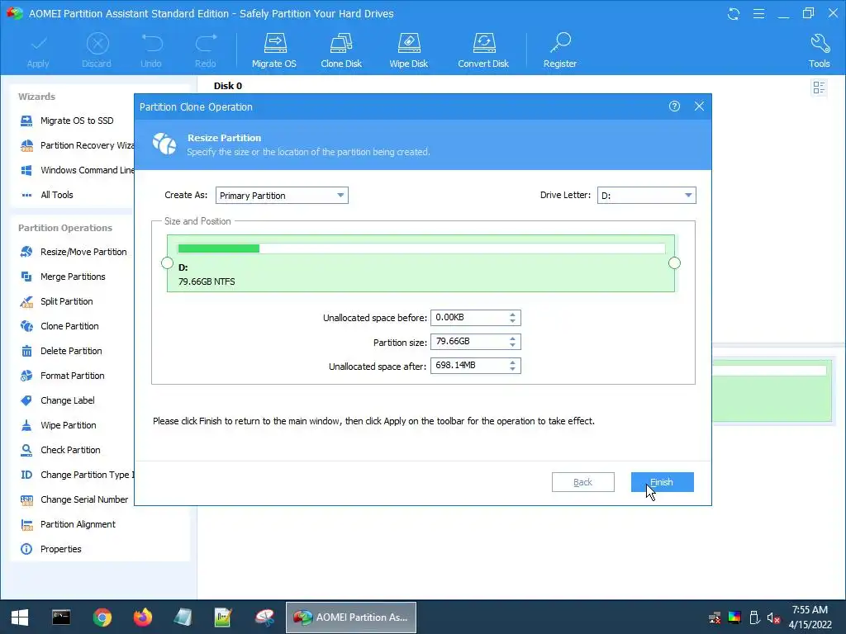The width and height of the screenshot is (846, 634).
Task: Click AOMEI Partition Assistant taskbar button
Action: [350, 617]
